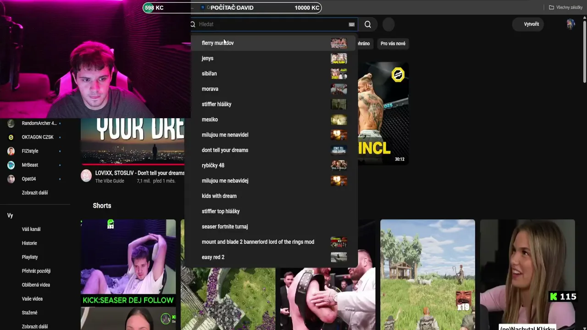The image size is (587, 330).
Task: Start voice search with the microphone button
Action: tap(388, 24)
